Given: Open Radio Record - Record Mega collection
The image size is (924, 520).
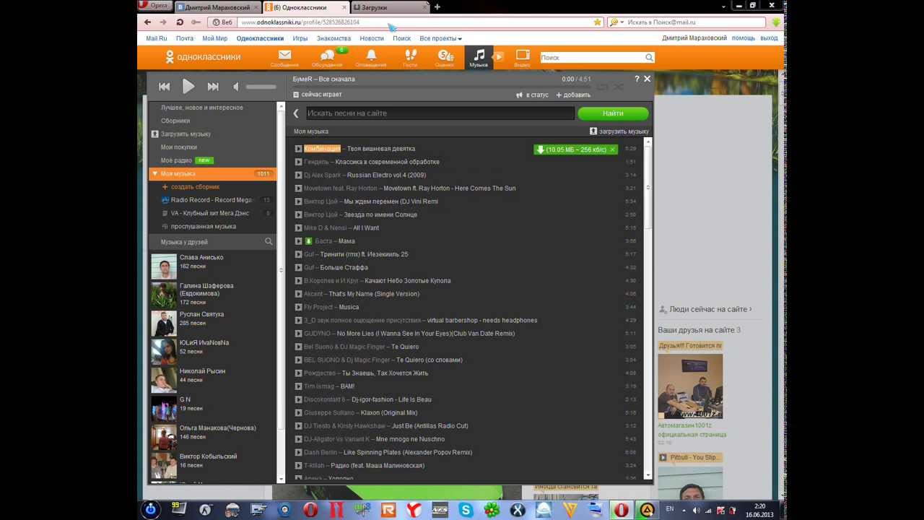Looking at the screenshot, I should 211,200.
